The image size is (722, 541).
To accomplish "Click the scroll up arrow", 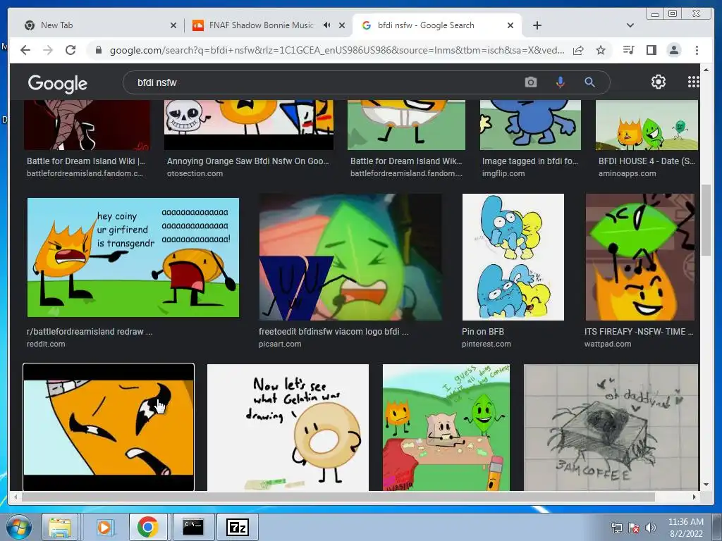I will [x=706, y=70].
